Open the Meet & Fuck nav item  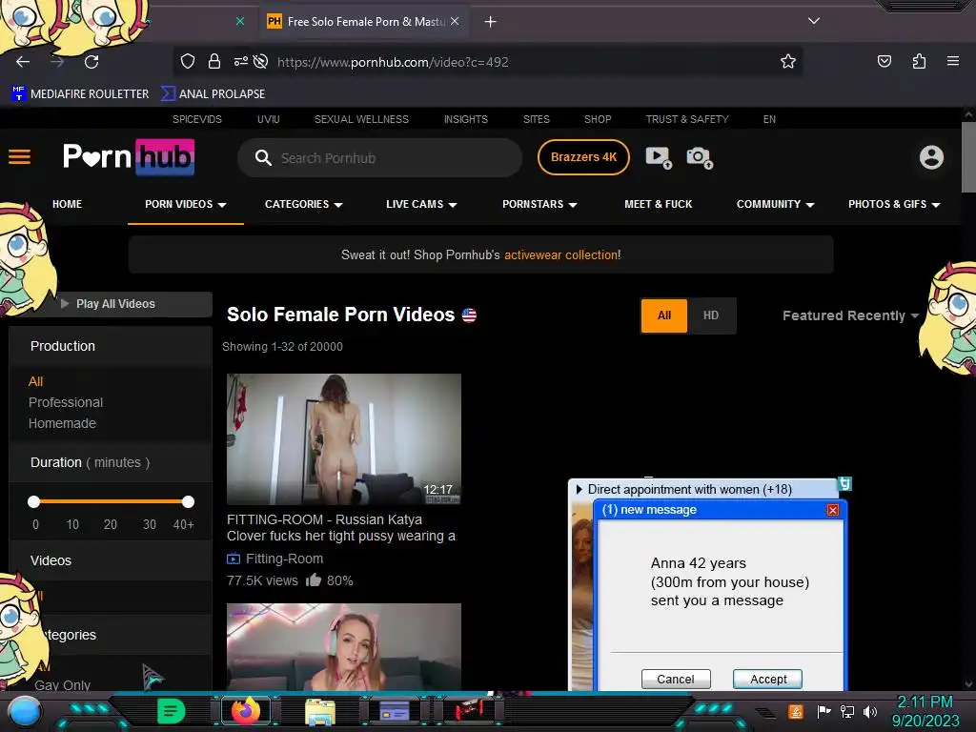[658, 204]
